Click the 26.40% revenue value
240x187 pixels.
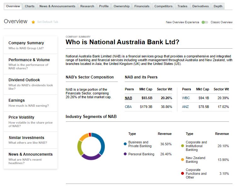[x=166, y=154]
